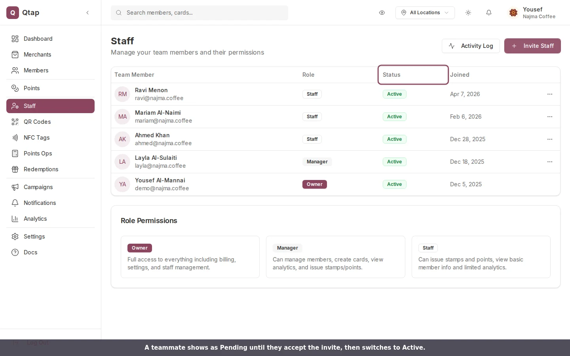The height and width of the screenshot is (356, 570).
Task: Click the YA avatar for Yousef Al-Mannai
Action: 122,184
